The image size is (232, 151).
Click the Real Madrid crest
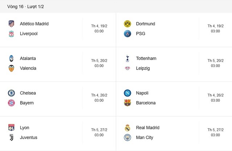click(x=127, y=128)
